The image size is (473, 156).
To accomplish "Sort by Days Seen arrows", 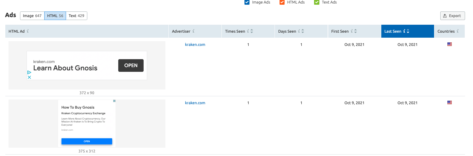I will pos(303,31).
